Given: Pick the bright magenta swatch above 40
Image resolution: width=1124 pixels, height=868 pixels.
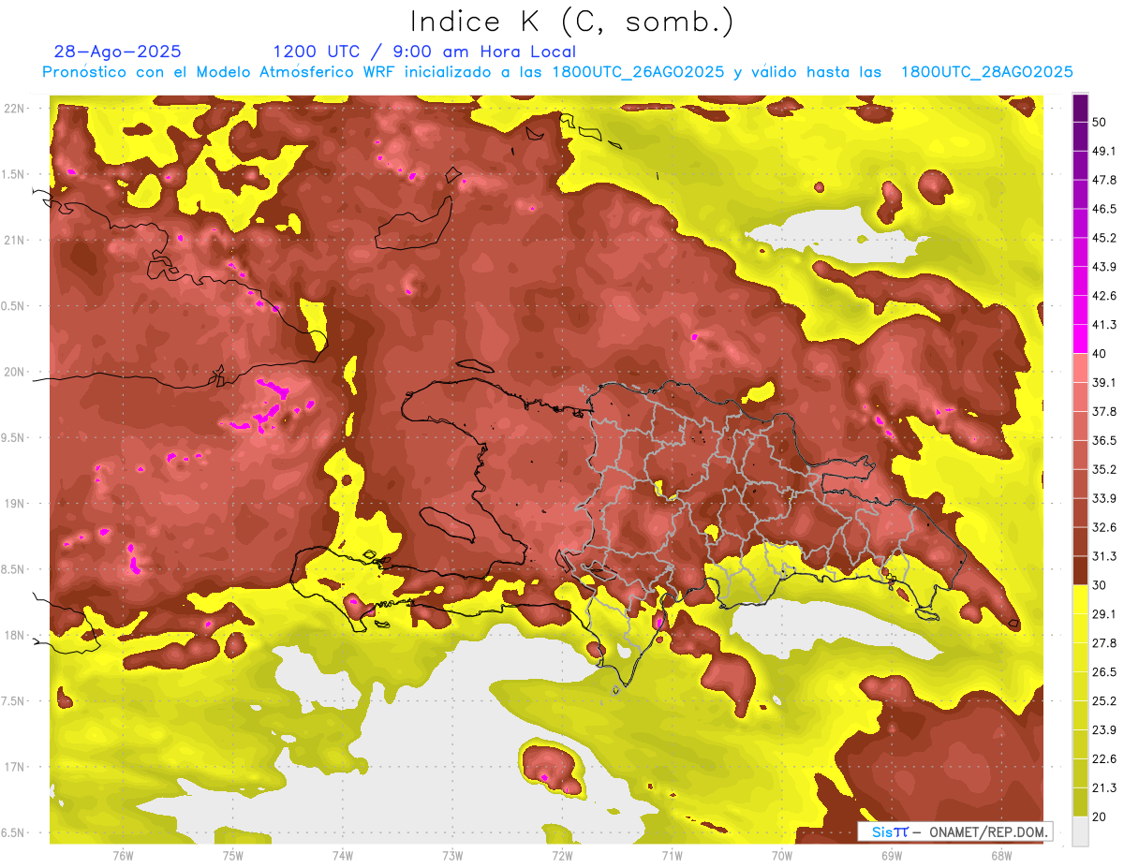Looking at the screenshot, I should coord(1080,339).
